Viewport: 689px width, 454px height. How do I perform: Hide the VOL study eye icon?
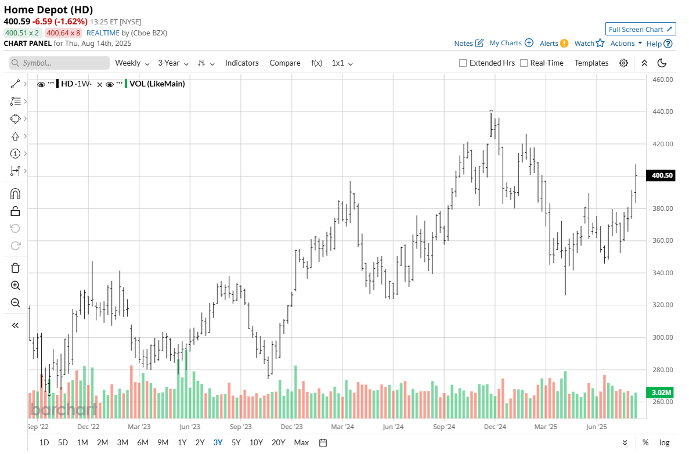coord(110,84)
